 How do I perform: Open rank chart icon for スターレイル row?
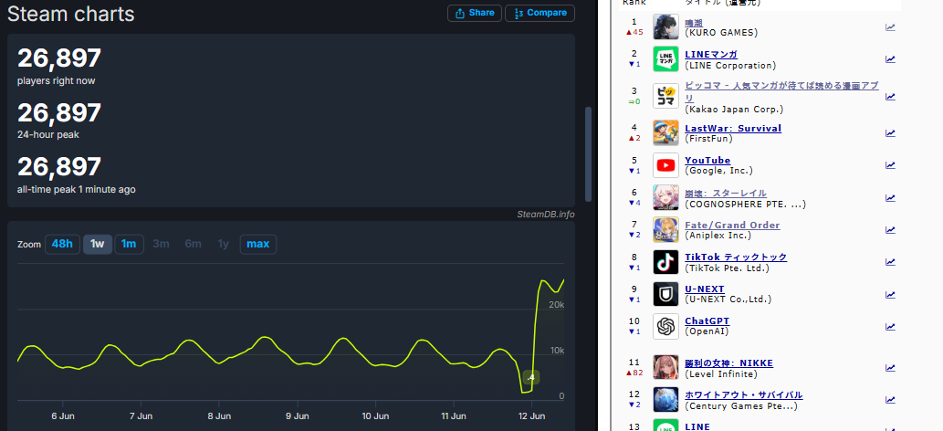tap(890, 197)
